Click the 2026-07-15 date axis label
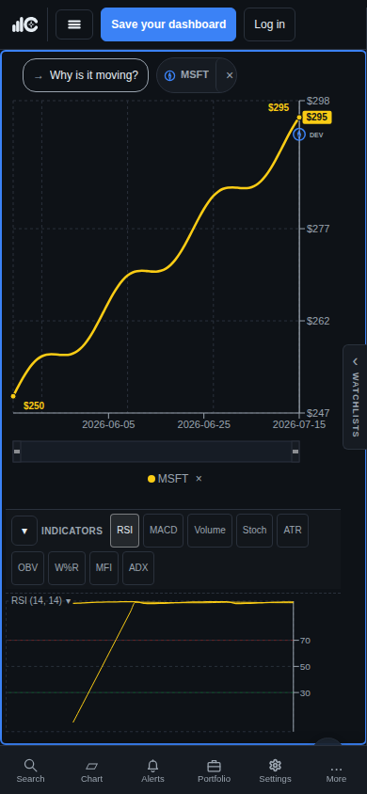 point(299,424)
